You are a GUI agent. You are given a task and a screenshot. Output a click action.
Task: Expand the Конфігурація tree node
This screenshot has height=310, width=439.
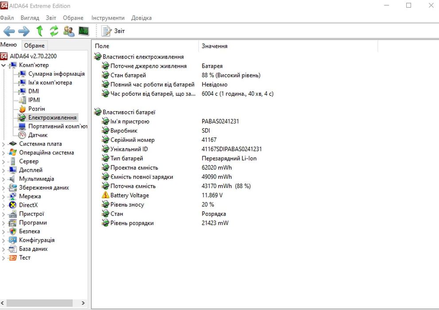[4, 240]
